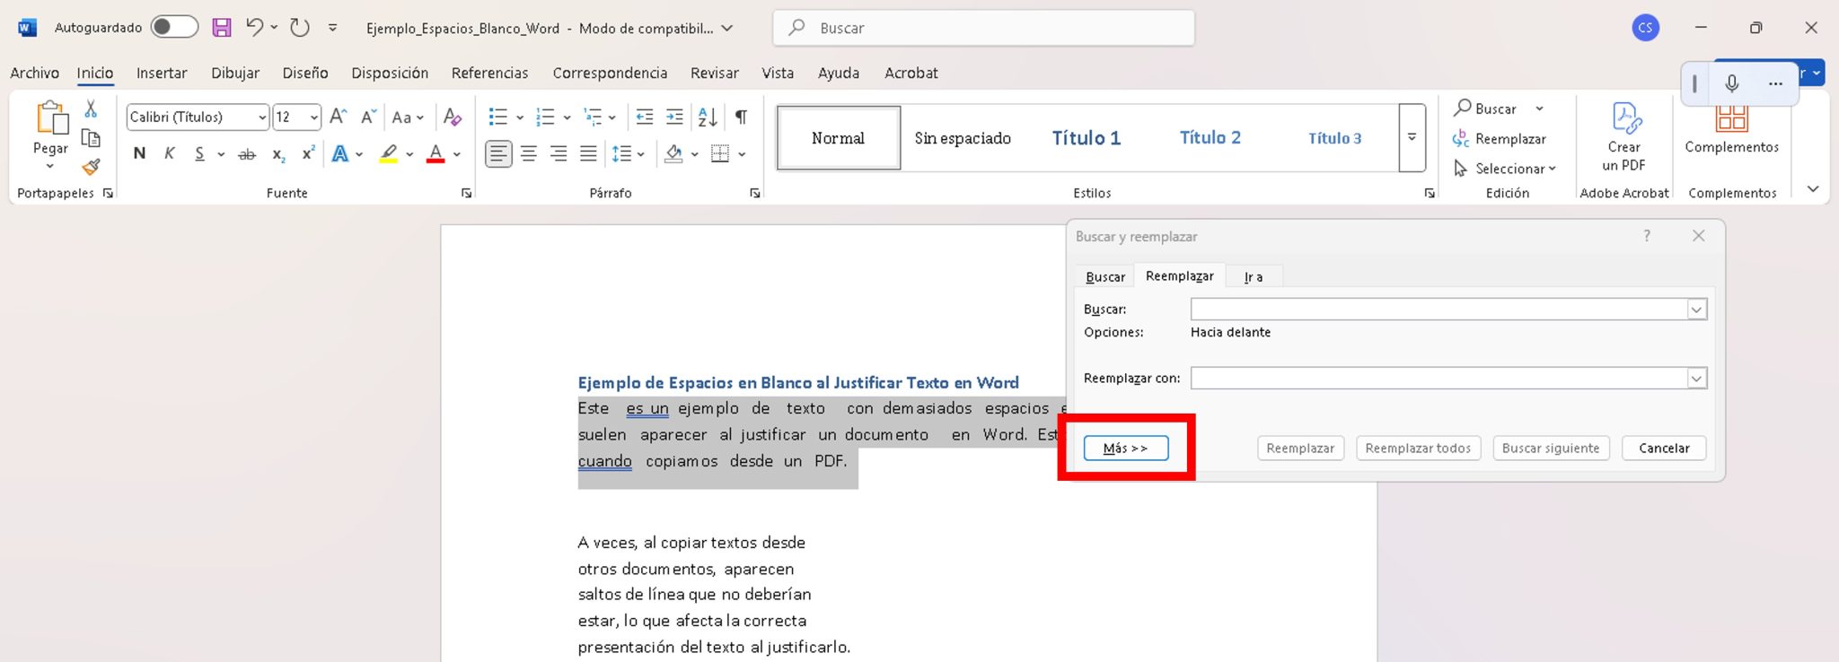
Task: Apply paragraph shading fill color
Action: click(674, 154)
